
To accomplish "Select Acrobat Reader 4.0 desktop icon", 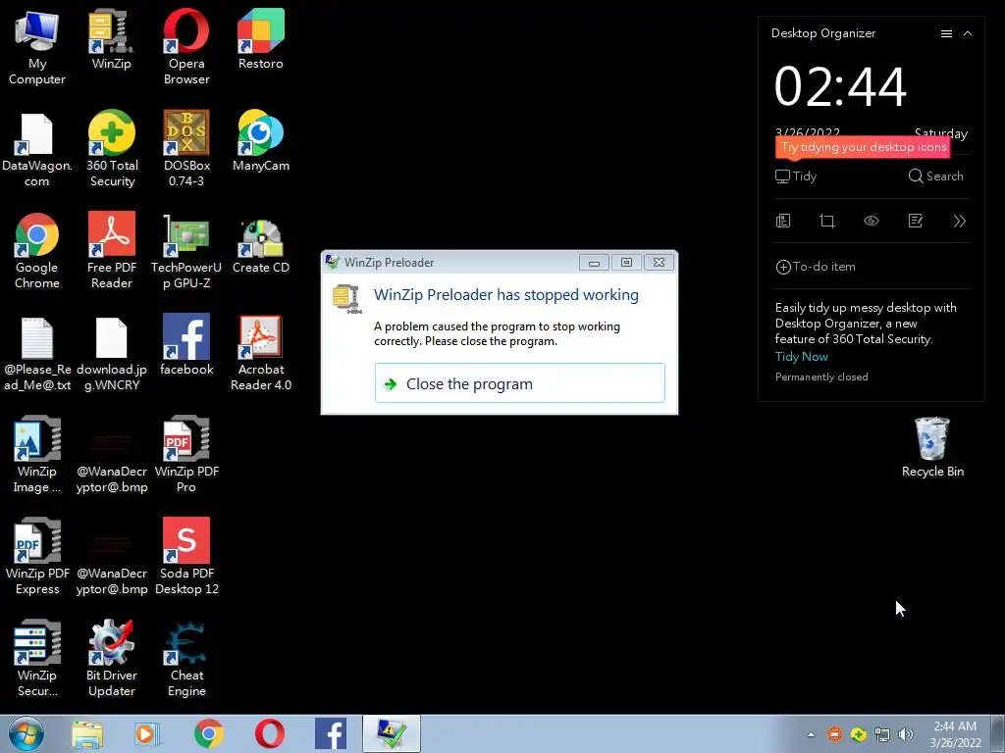I will point(261,353).
